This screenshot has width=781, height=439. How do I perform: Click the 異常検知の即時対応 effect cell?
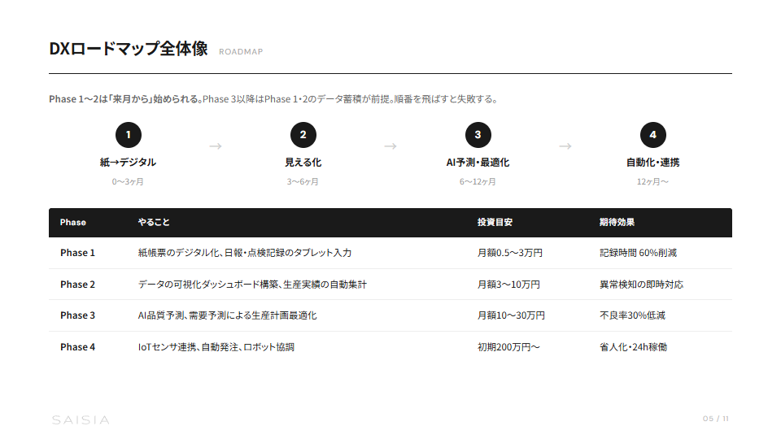(x=642, y=285)
